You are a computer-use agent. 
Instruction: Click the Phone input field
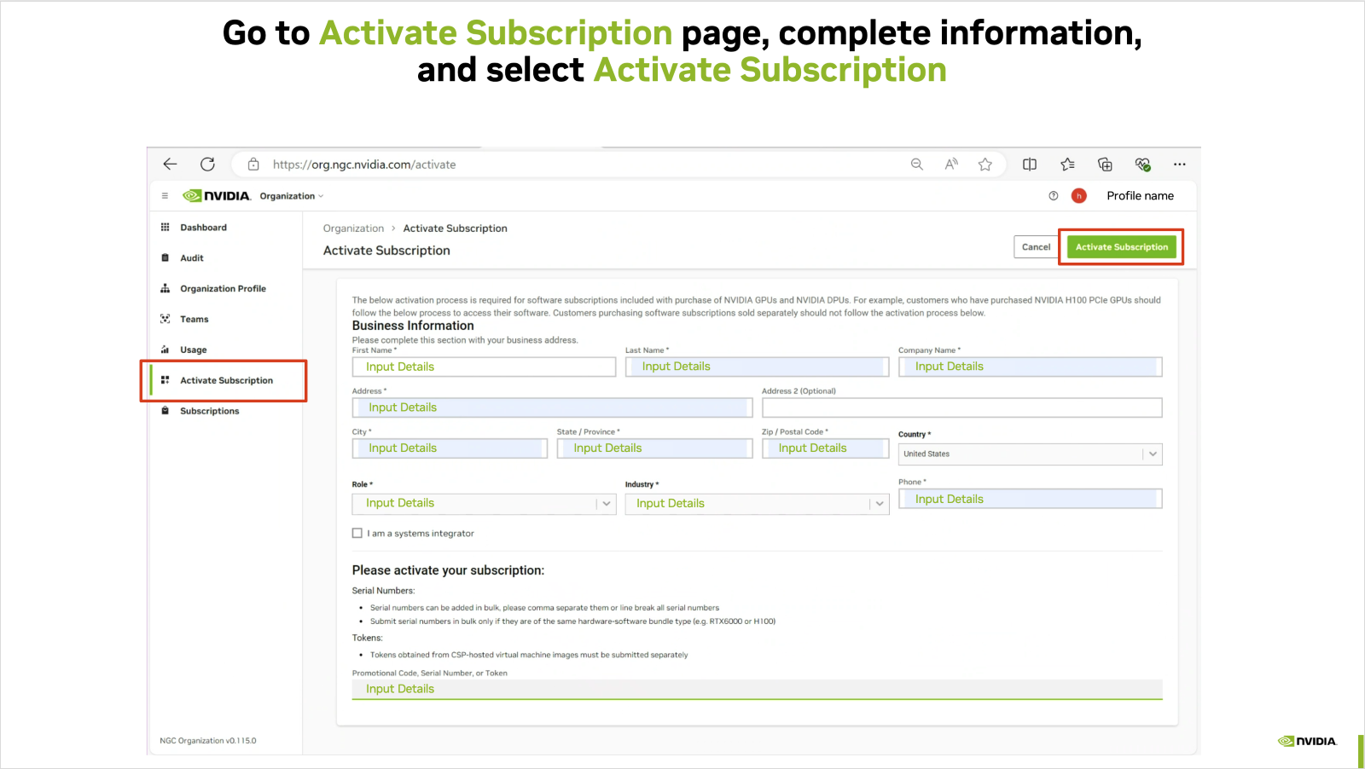click(1030, 499)
